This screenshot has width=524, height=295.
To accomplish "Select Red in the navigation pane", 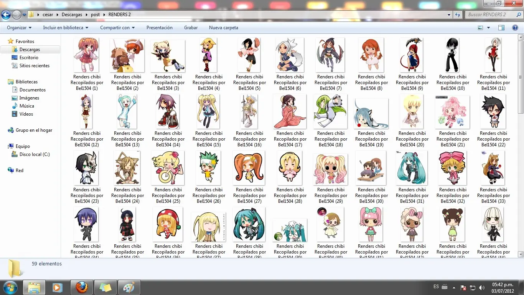I will pyautogui.click(x=20, y=171).
